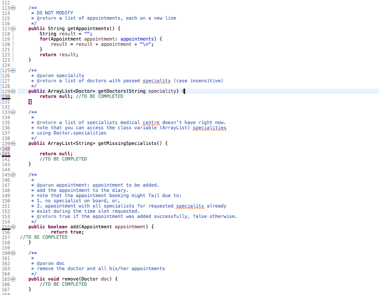Select the word appointments on line 119
This screenshot has height=295, width=379.
pos(137,39)
